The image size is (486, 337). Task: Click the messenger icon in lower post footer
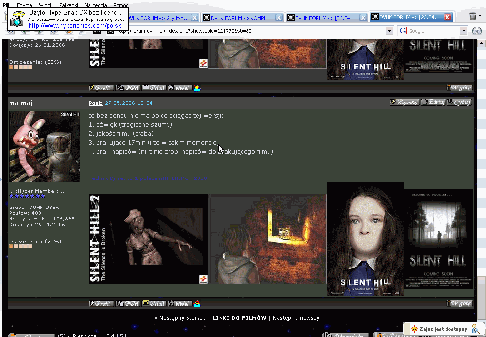(197, 303)
